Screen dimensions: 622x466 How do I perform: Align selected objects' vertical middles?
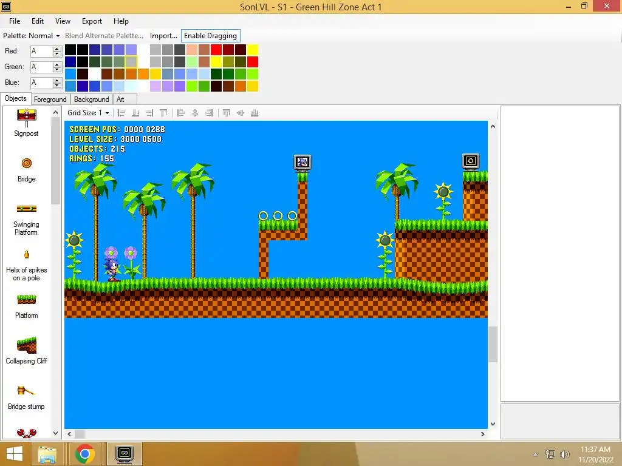pos(241,113)
